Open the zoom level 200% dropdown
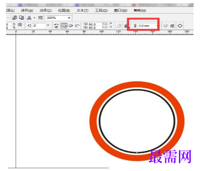 tap(69, 18)
